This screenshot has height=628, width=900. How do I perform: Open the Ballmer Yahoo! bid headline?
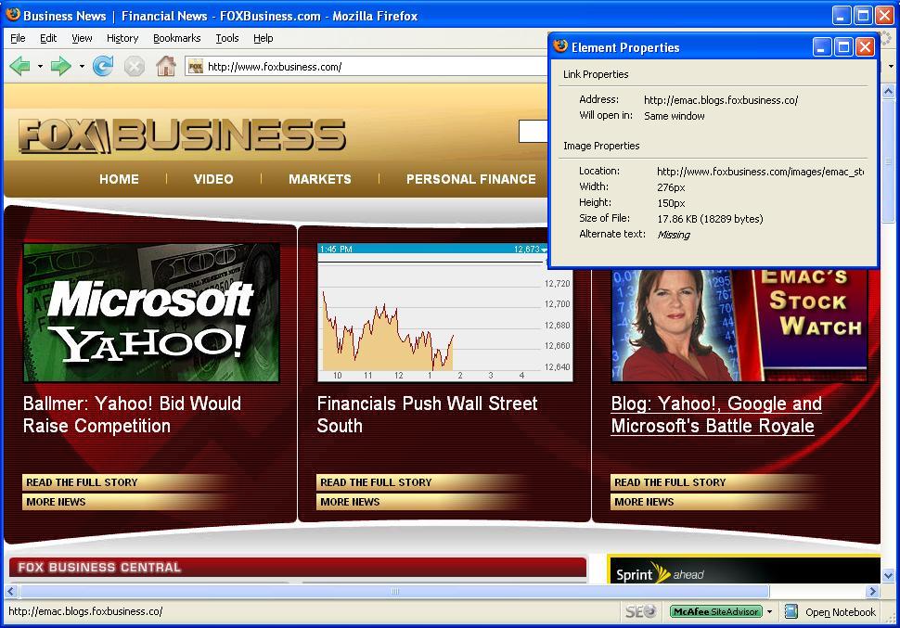point(132,415)
